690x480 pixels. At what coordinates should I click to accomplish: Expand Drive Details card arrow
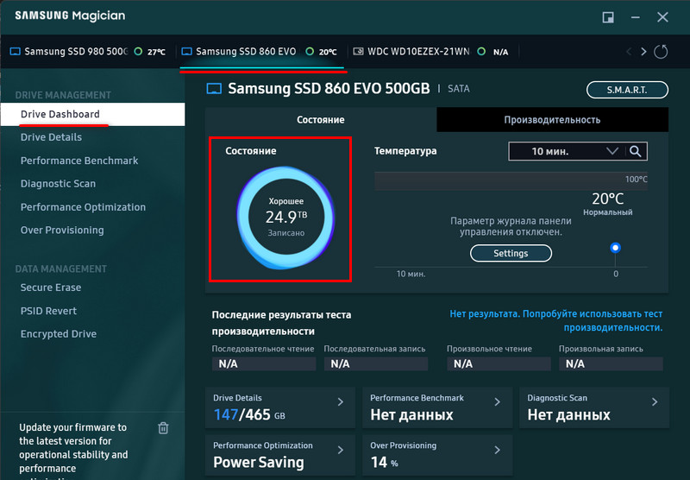click(341, 401)
